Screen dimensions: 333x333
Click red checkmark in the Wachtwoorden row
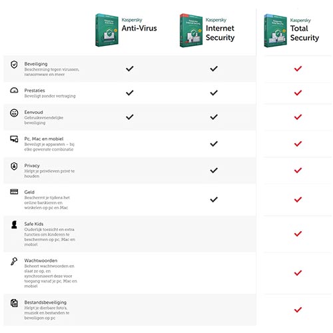[x=298, y=272]
